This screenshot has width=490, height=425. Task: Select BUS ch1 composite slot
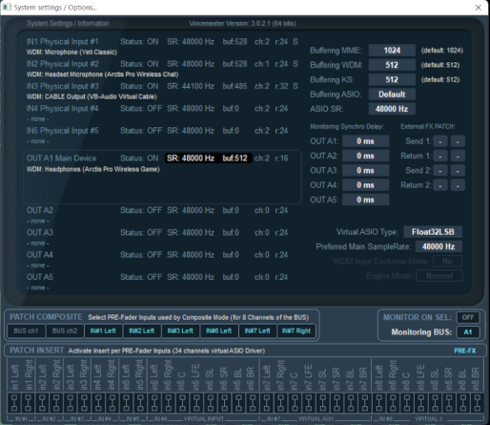26,330
